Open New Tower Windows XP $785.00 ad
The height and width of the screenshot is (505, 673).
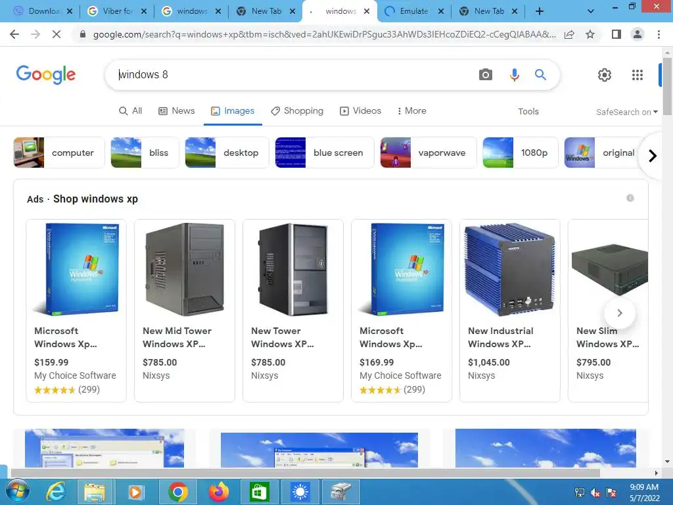[293, 310]
